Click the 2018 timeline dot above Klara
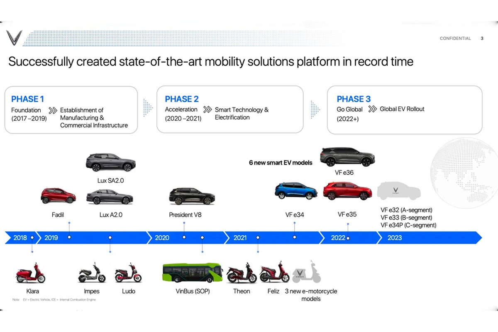 (x=32, y=238)
